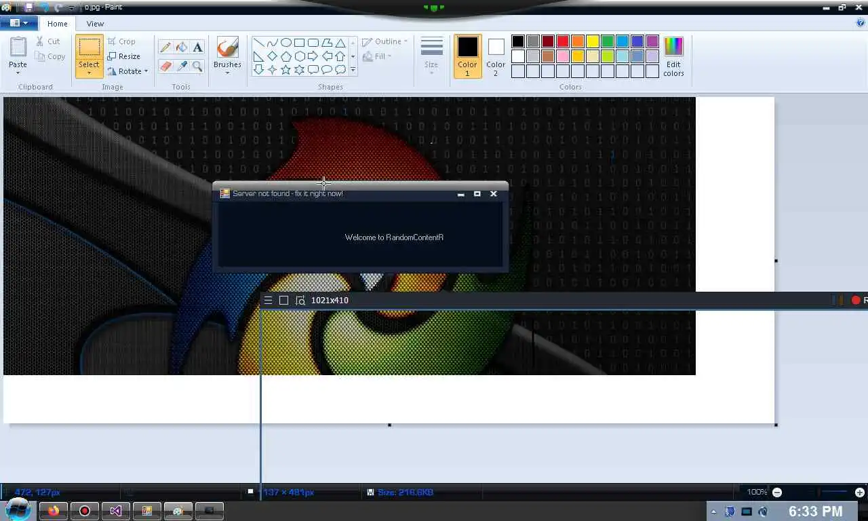Open the Fill dropdown
The image size is (868, 521).
tap(377, 56)
